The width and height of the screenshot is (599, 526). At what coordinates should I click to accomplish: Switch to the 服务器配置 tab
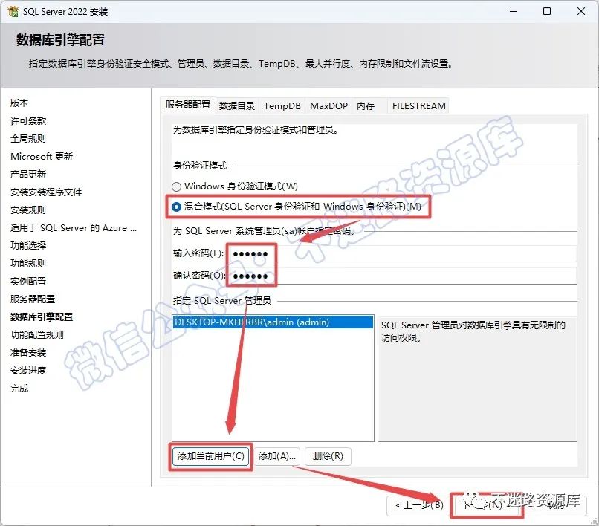tap(188, 105)
